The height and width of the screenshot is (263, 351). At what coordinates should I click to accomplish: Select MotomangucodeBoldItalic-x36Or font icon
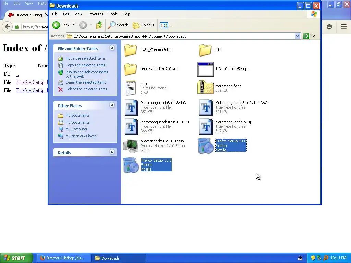[x=206, y=108]
